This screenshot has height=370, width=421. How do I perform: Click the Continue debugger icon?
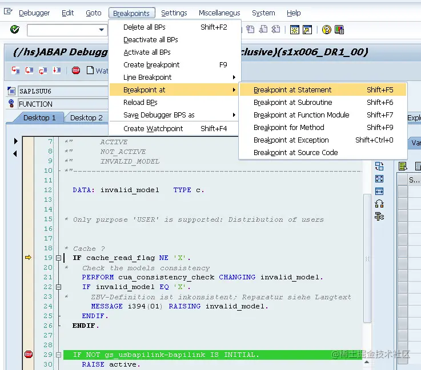[x=57, y=71]
